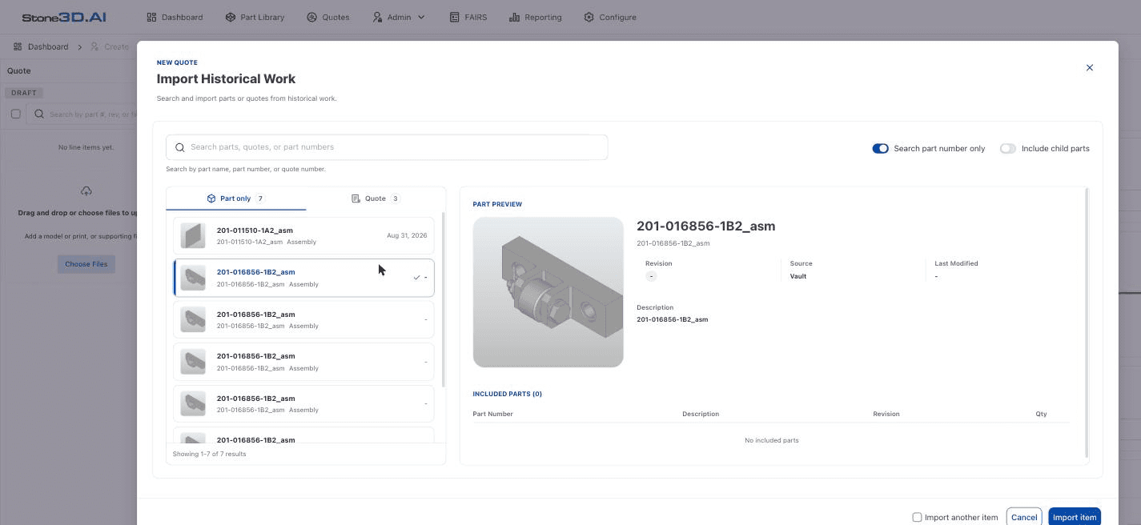Click checkmark on selected 201-016856-1B2_asm row
The image size is (1141, 525).
pos(416,278)
